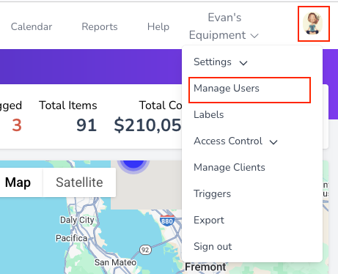Click the Total Cost dollar value
The width and height of the screenshot is (338, 274).
(147, 125)
